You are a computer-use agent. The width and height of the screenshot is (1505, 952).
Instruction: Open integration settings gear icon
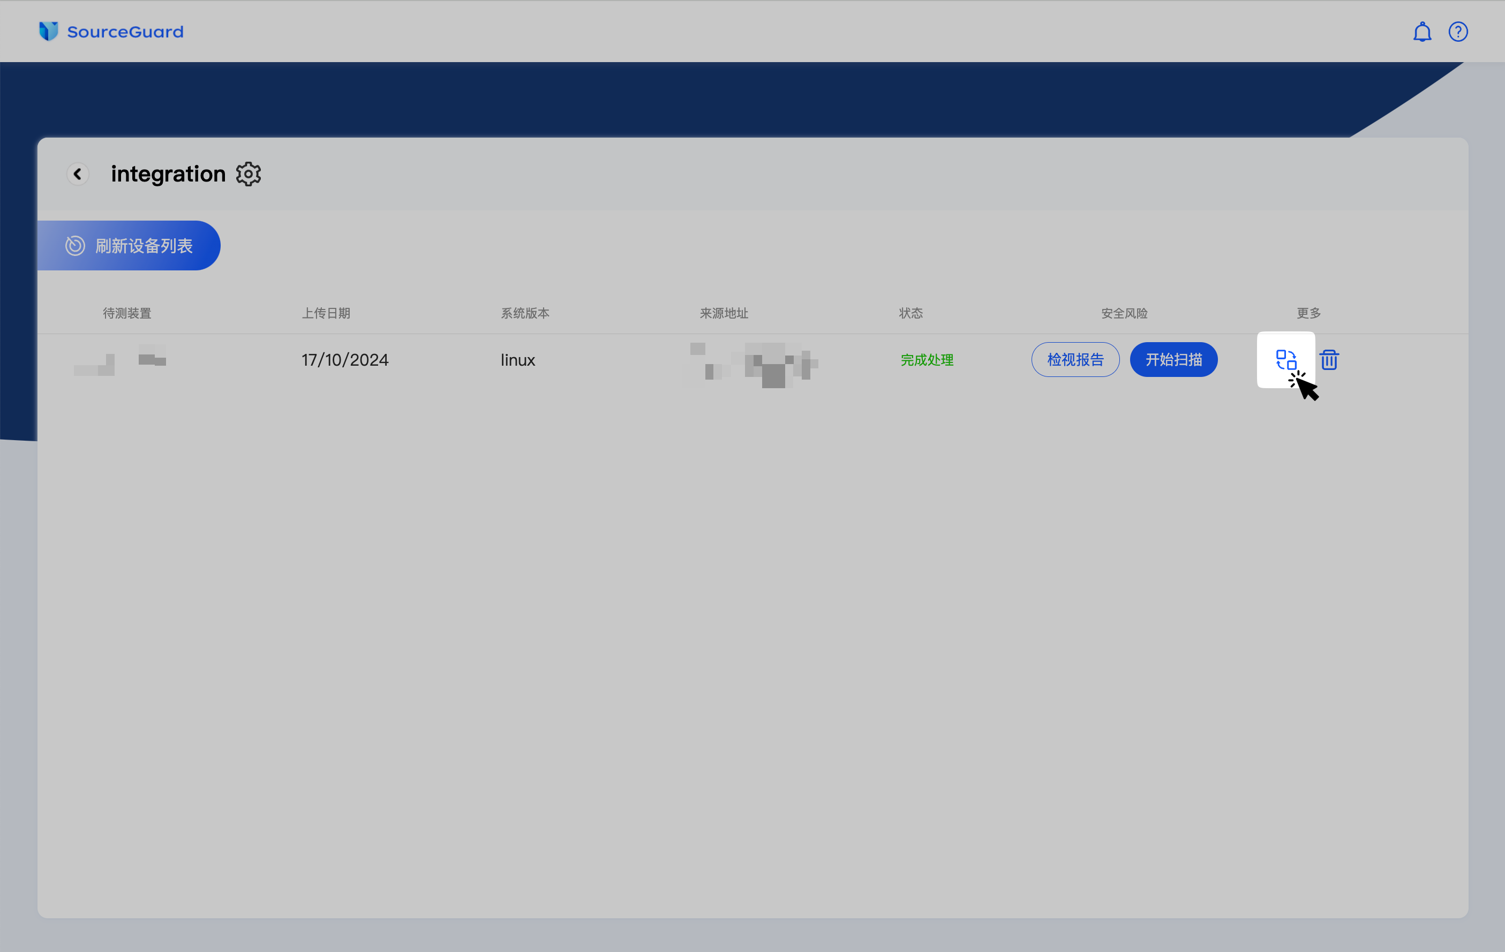coord(248,175)
